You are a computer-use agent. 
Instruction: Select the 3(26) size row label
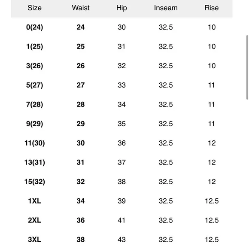pyautogui.click(x=35, y=66)
